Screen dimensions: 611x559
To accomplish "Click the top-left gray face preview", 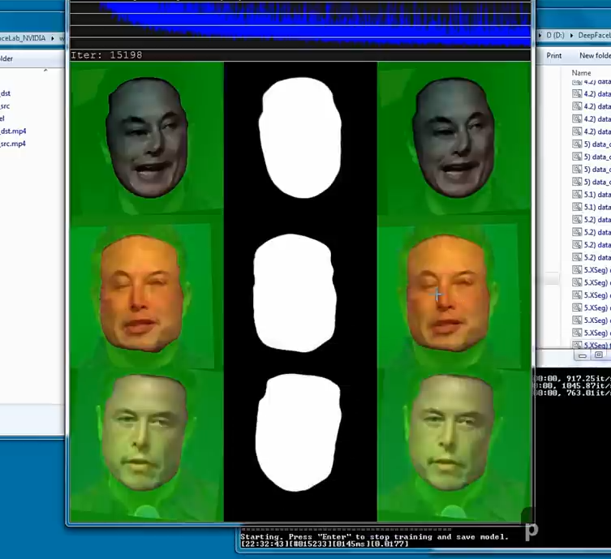I will pos(147,138).
